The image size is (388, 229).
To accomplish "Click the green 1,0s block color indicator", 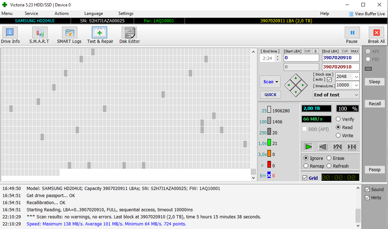I will [269, 143].
